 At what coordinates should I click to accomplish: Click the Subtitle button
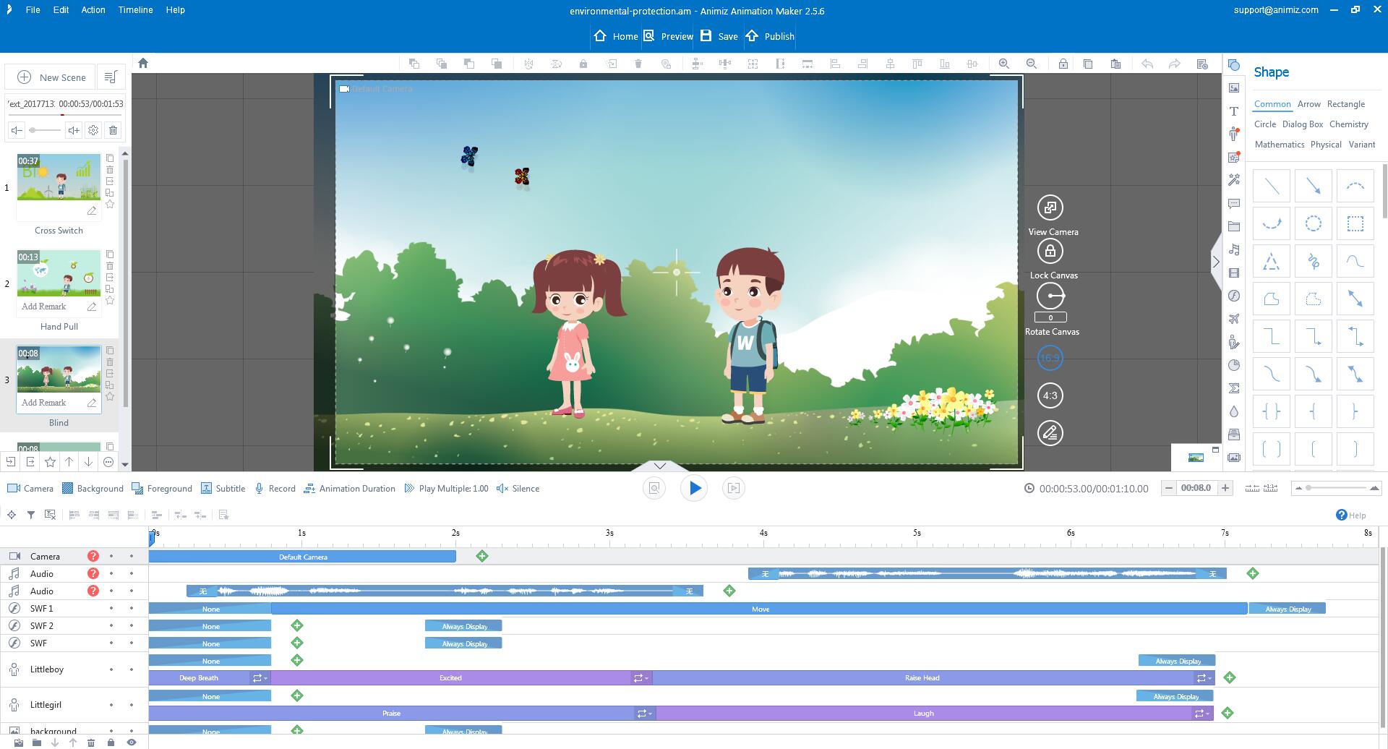(223, 489)
